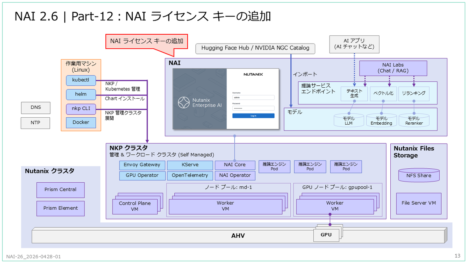467x263 pixels.
Task: Select the ベクトル化 endpoint box
Action: click(x=383, y=94)
